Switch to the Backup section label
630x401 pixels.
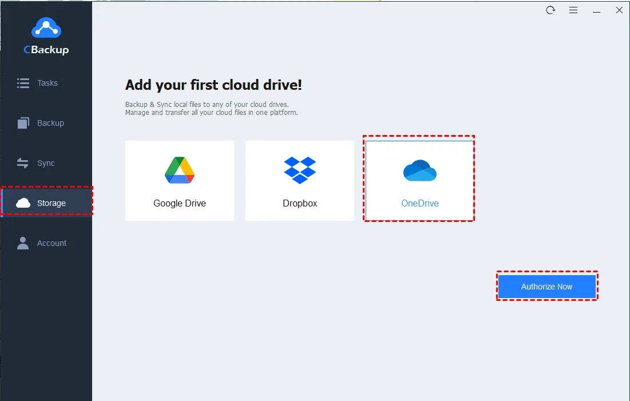coord(50,123)
